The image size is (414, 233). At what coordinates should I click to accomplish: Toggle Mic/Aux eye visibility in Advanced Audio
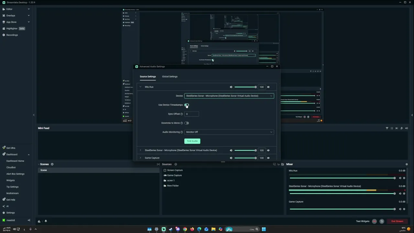tap(268, 87)
